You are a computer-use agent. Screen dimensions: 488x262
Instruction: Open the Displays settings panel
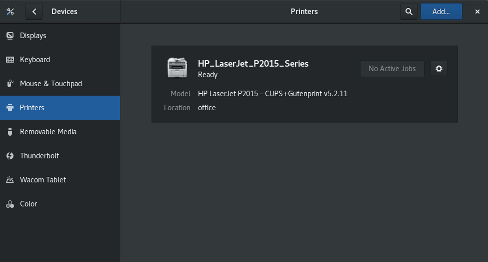[x=33, y=36]
